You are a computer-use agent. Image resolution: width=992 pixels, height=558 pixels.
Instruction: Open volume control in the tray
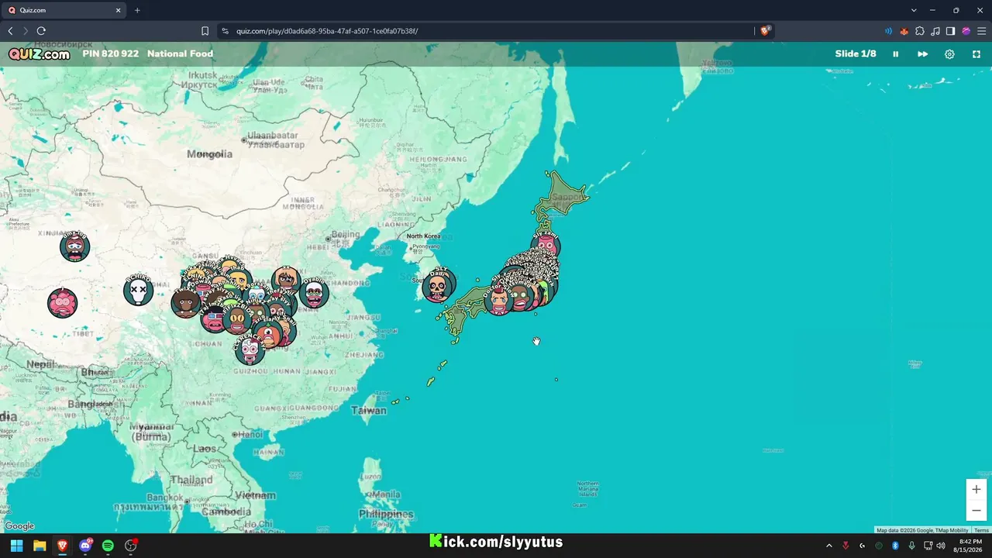click(x=942, y=546)
